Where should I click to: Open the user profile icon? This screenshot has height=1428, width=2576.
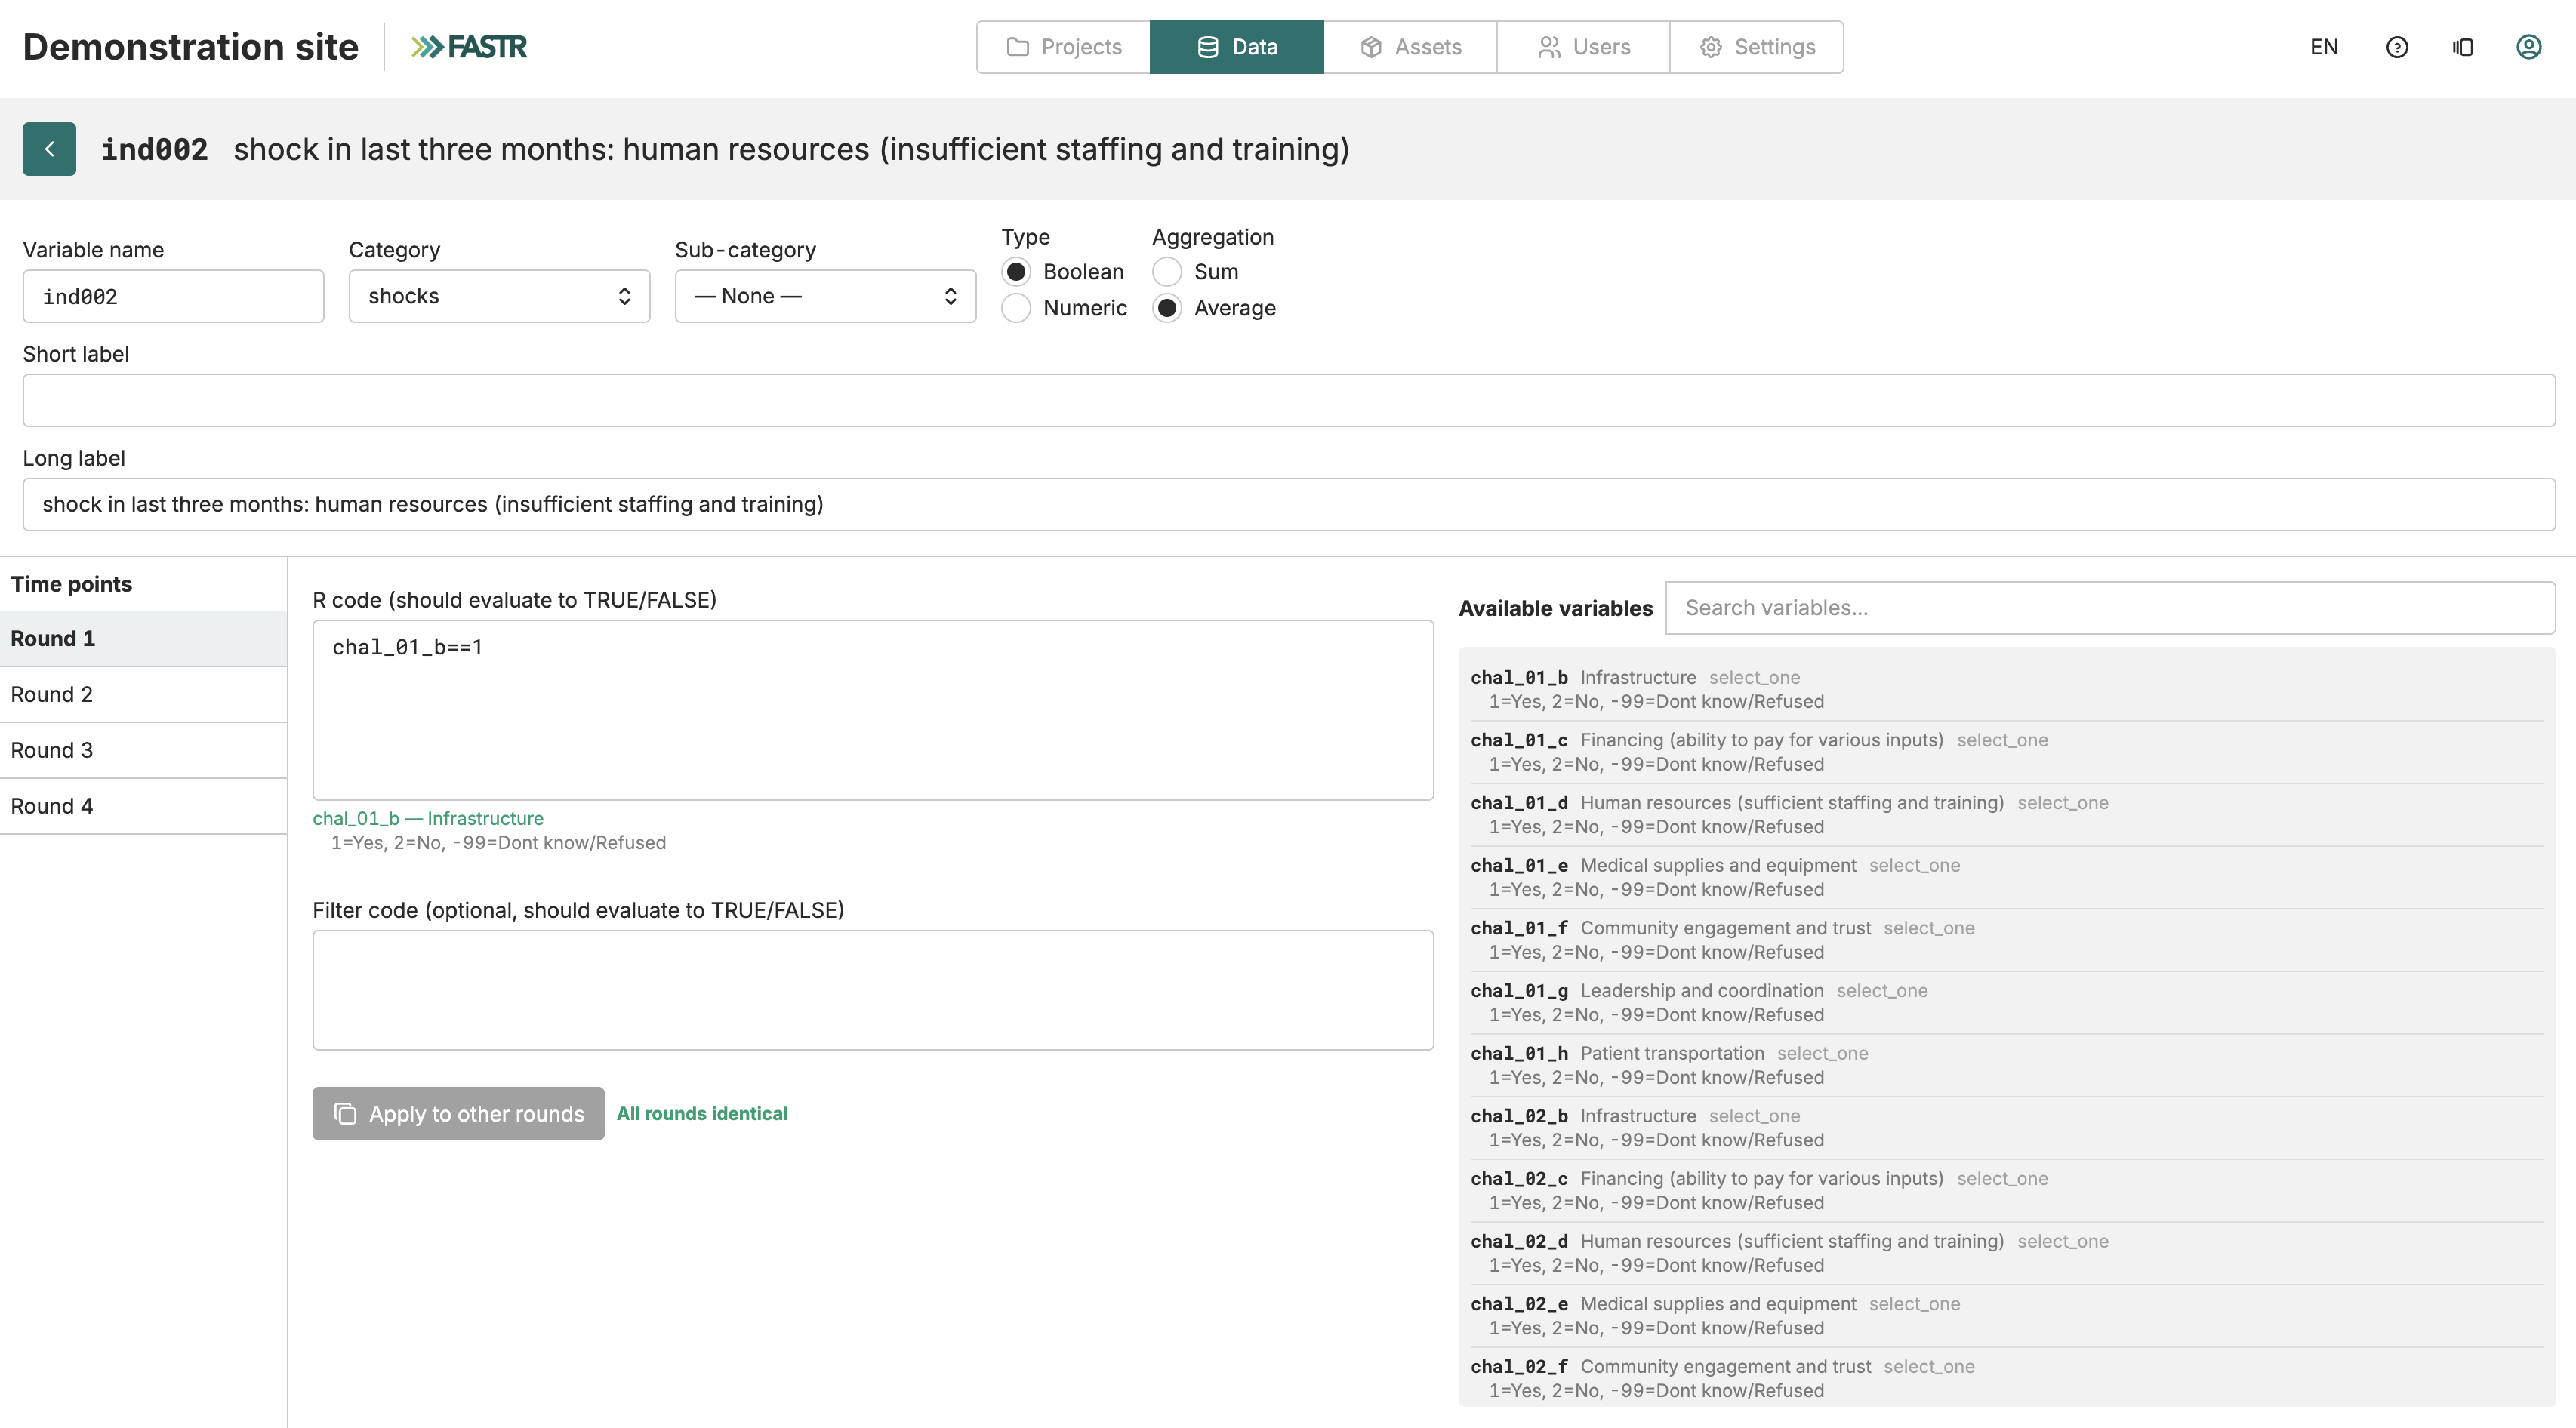coord(2529,47)
